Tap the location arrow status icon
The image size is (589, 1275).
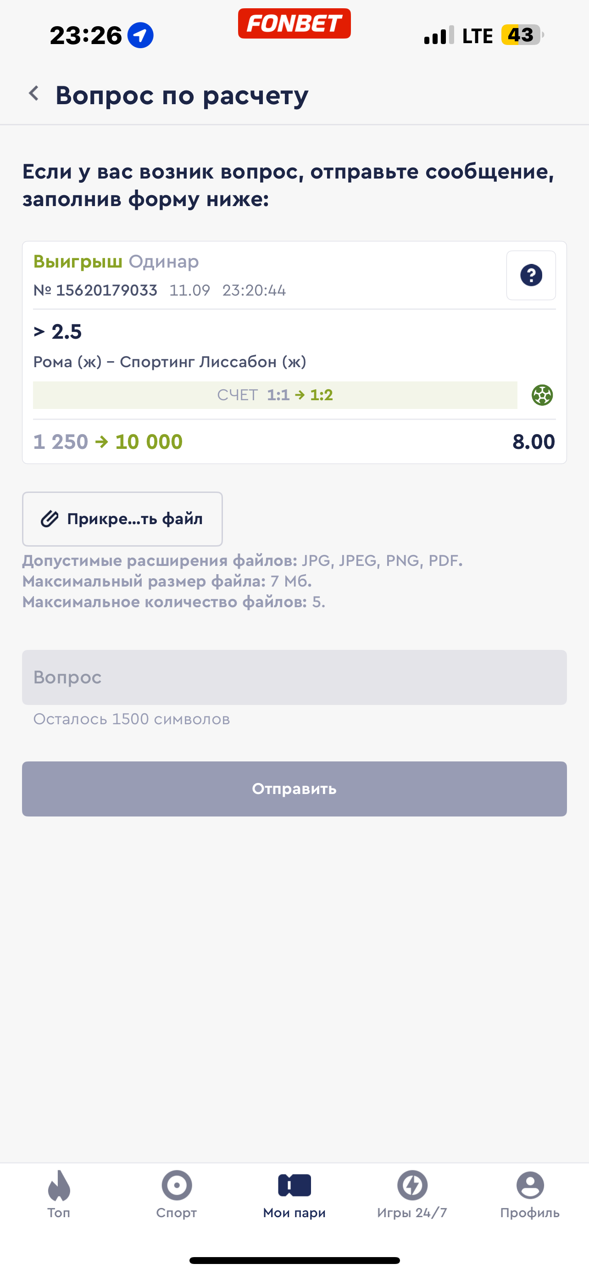click(140, 36)
